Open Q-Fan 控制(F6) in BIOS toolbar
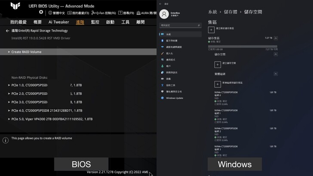The height and width of the screenshot is (176, 313). [104, 13]
